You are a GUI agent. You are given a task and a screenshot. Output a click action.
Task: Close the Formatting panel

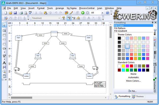click(156, 23)
